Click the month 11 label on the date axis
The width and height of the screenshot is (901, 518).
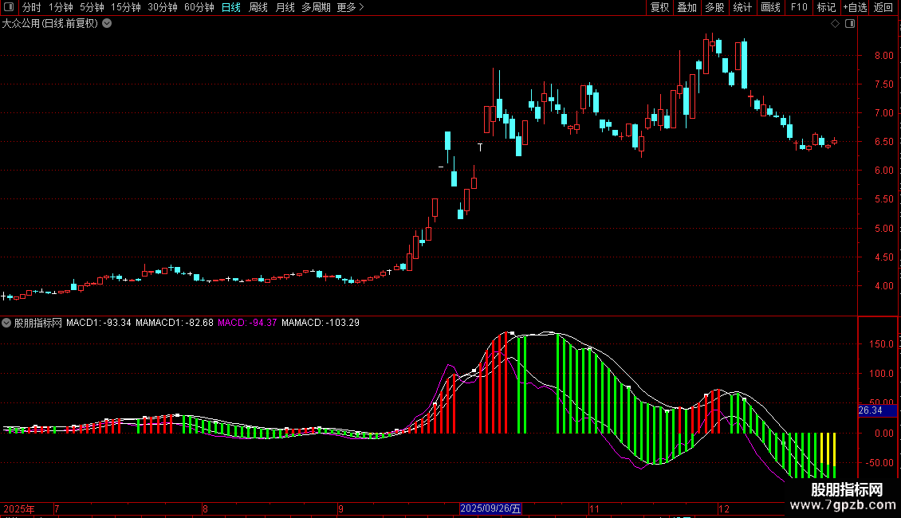pos(594,508)
